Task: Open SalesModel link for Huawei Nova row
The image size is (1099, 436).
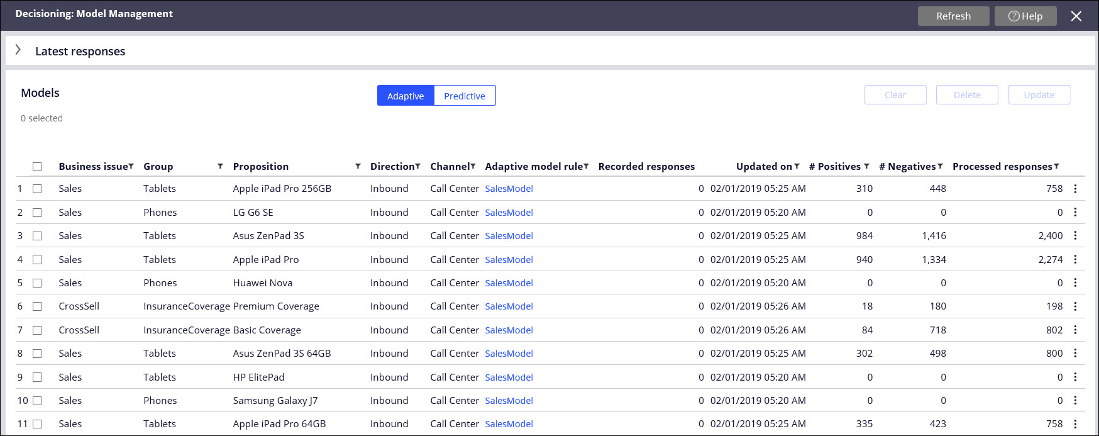Action: [x=509, y=283]
